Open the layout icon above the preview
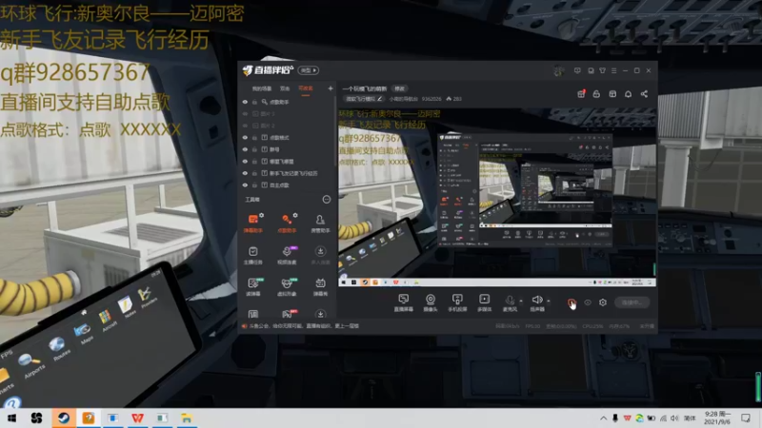This screenshot has width=762, height=428. coord(612,93)
